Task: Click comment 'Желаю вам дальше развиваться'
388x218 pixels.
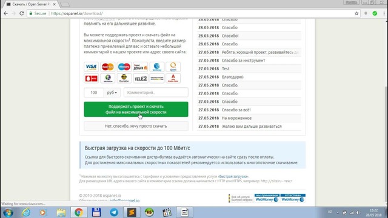Action: pos(252,127)
